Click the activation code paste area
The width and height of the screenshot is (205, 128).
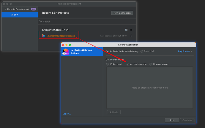tap(149, 88)
